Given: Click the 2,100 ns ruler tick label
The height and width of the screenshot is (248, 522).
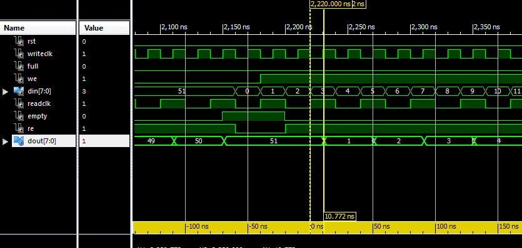Looking at the screenshot, I should click(x=175, y=27).
